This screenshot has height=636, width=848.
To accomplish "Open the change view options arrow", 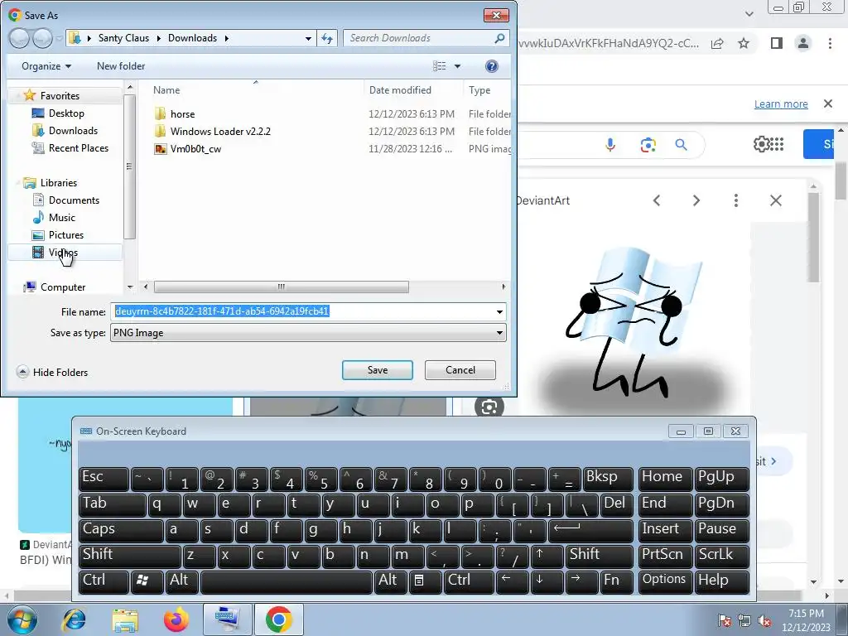I will (457, 66).
